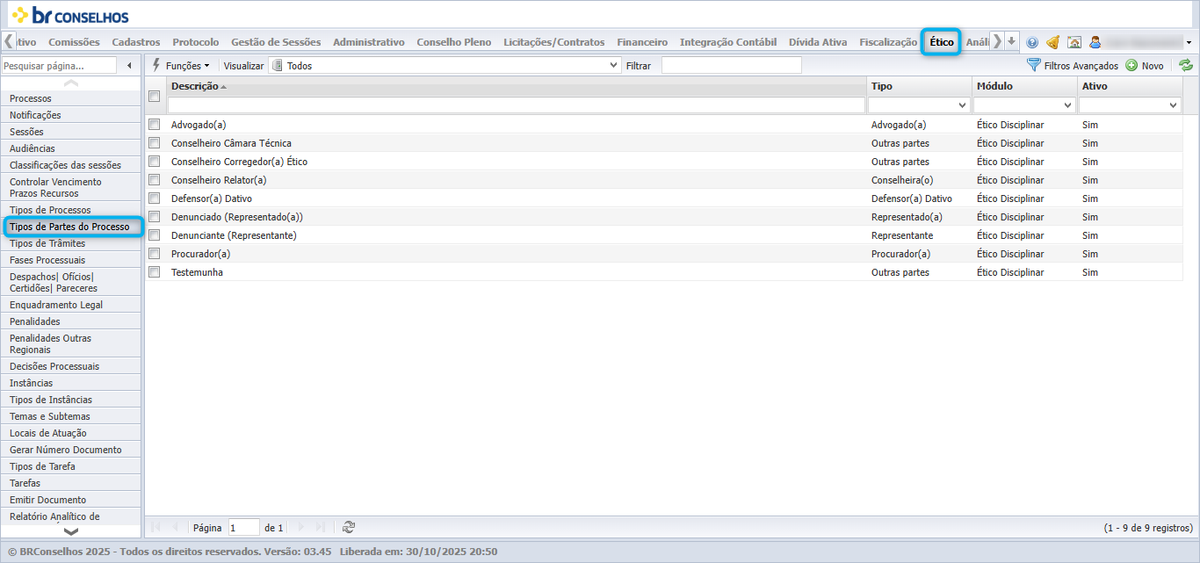
Task: Open the tab list overflow down arrow
Action: (1012, 41)
